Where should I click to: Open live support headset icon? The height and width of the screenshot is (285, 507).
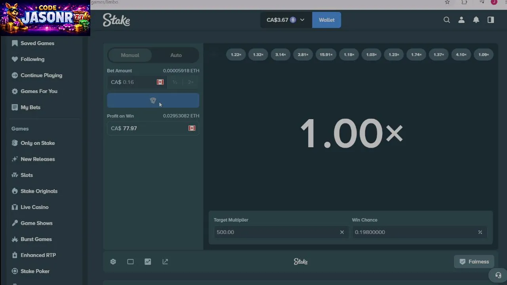(x=498, y=275)
